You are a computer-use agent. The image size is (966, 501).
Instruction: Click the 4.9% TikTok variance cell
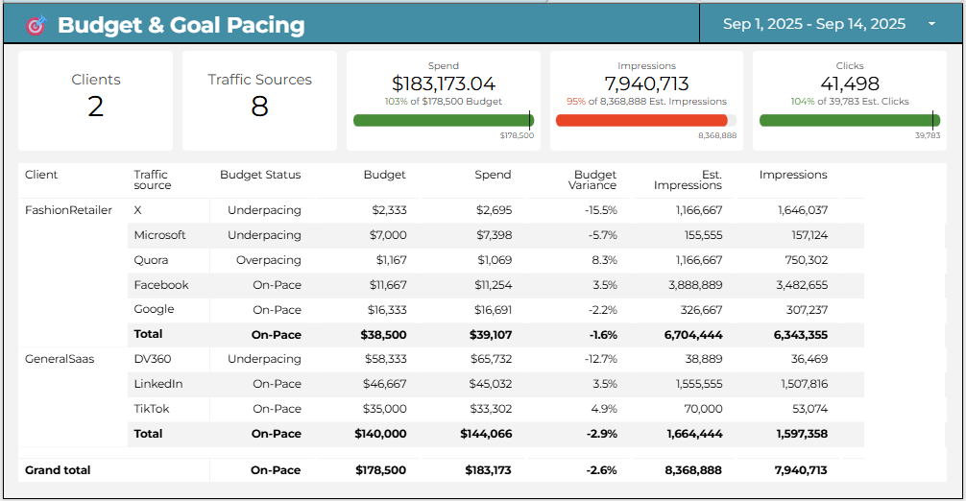[x=604, y=409]
